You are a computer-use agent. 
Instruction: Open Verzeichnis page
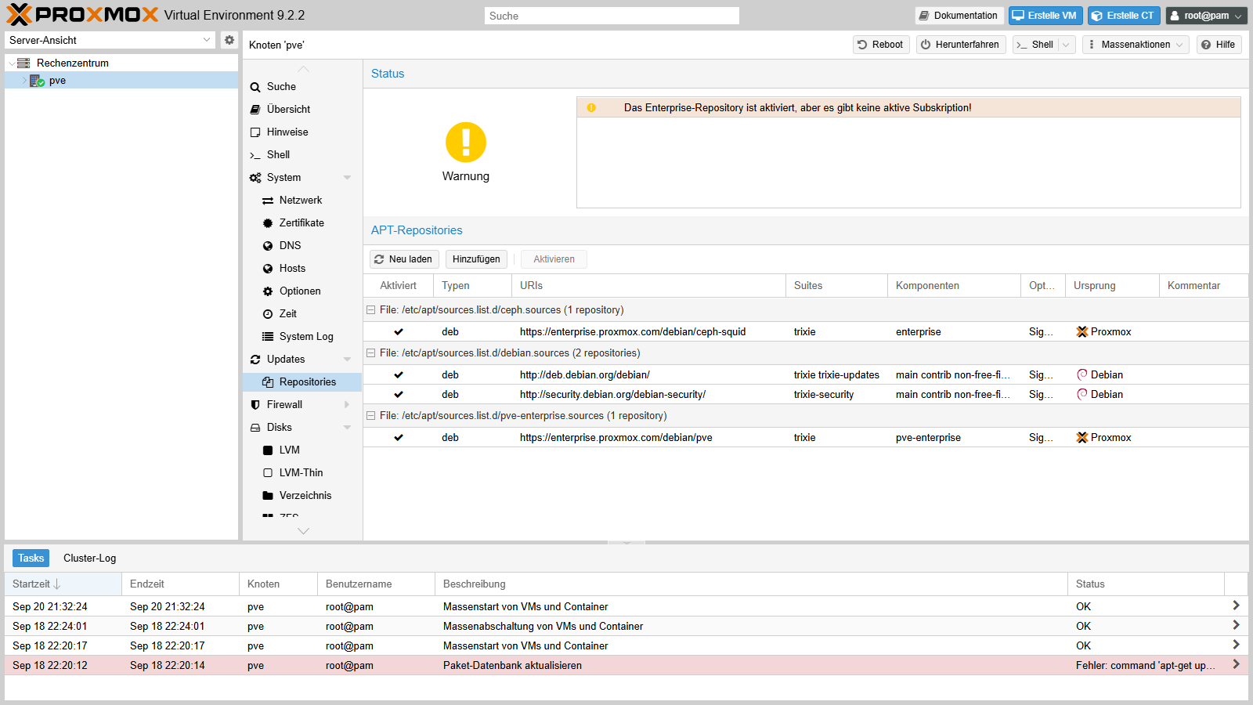[302, 495]
